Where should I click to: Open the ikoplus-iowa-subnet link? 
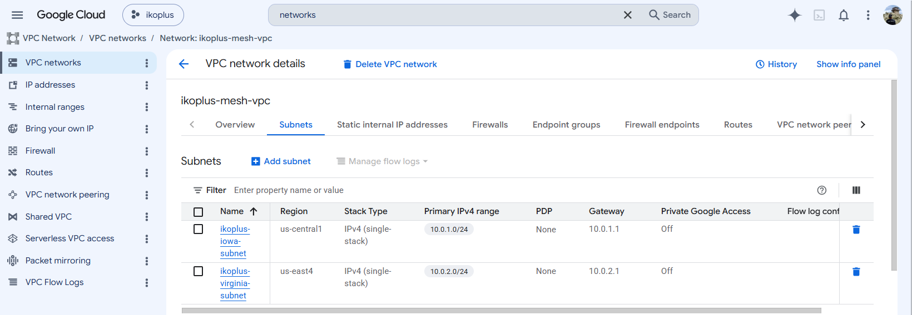coord(235,241)
